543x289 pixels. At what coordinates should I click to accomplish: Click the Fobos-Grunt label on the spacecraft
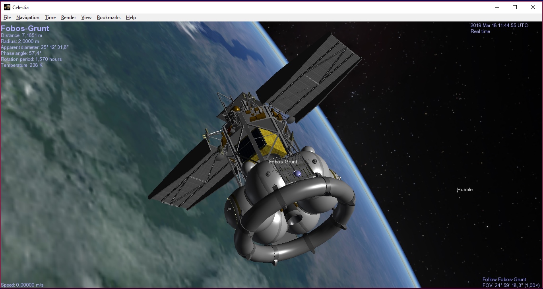(x=283, y=162)
